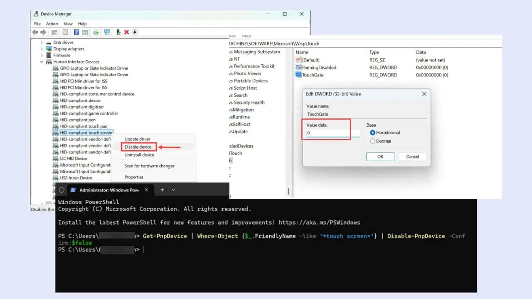Click the TouchGate DWORD value icon
The image size is (532, 299).
pos(298,75)
